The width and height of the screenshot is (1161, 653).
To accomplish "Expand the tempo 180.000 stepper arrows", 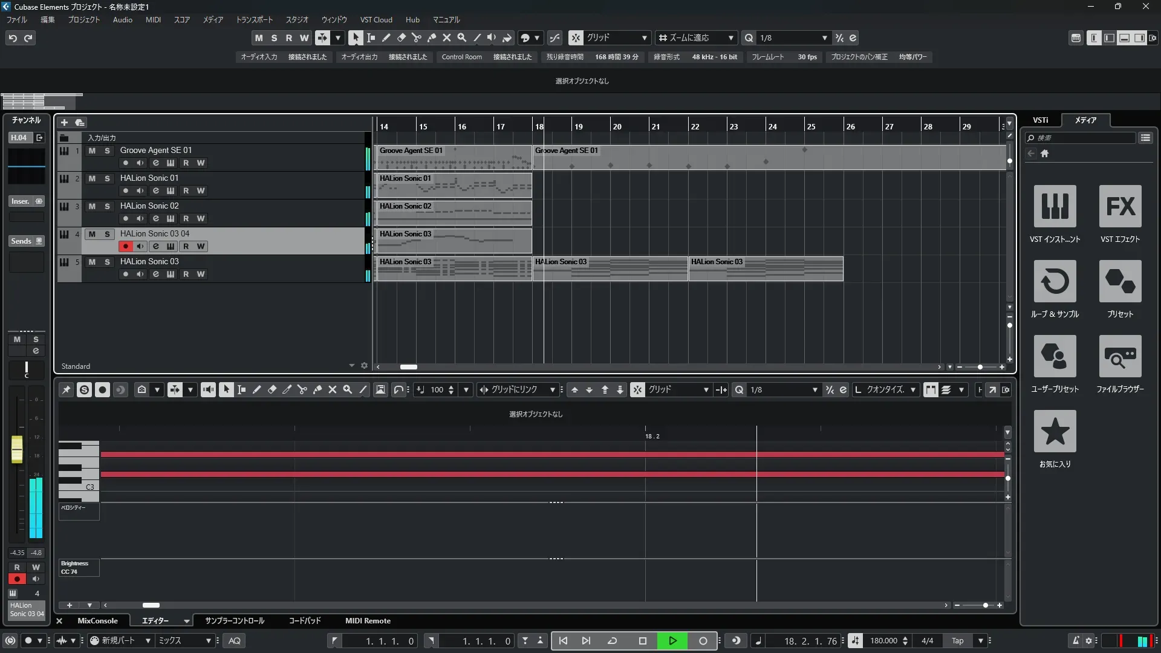I will coord(905,641).
